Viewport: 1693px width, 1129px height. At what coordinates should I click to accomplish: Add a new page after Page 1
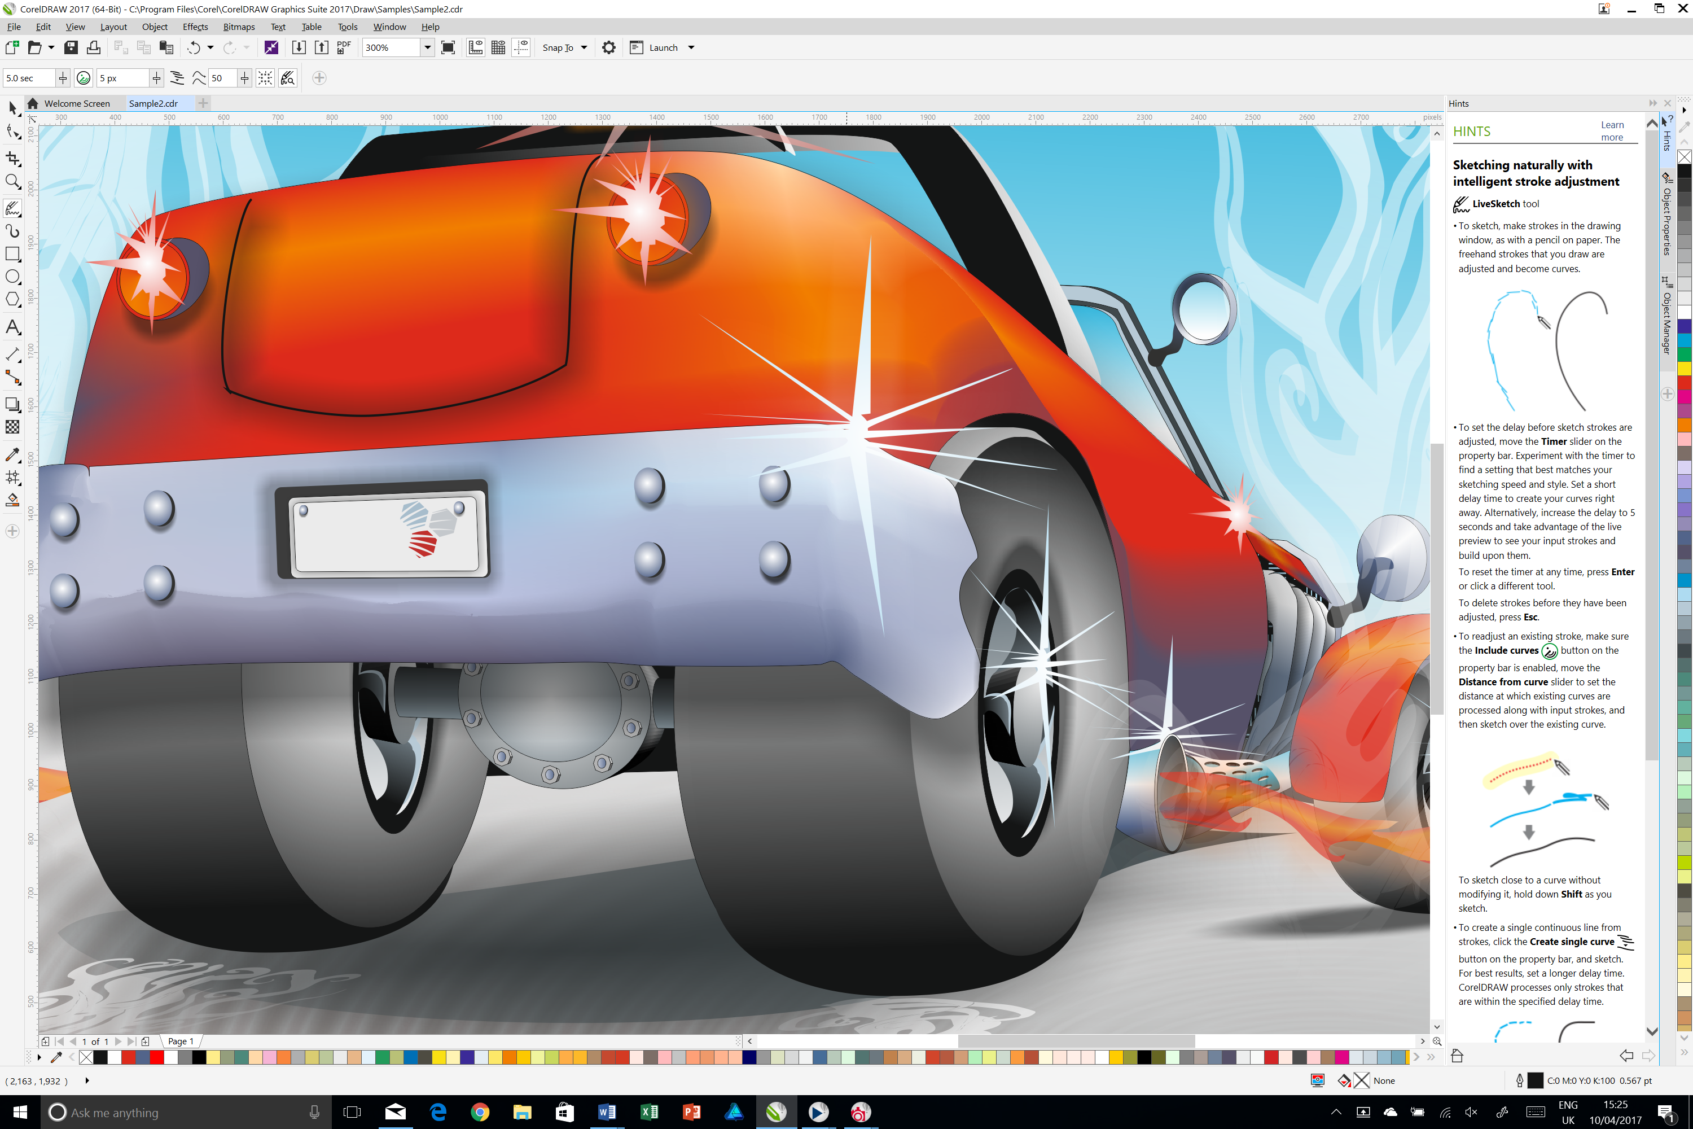(x=146, y=1041)
